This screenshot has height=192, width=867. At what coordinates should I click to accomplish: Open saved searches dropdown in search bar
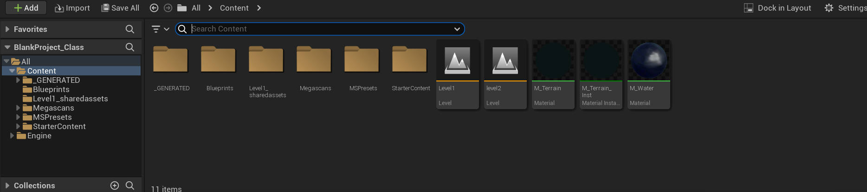tap(457, 29)
